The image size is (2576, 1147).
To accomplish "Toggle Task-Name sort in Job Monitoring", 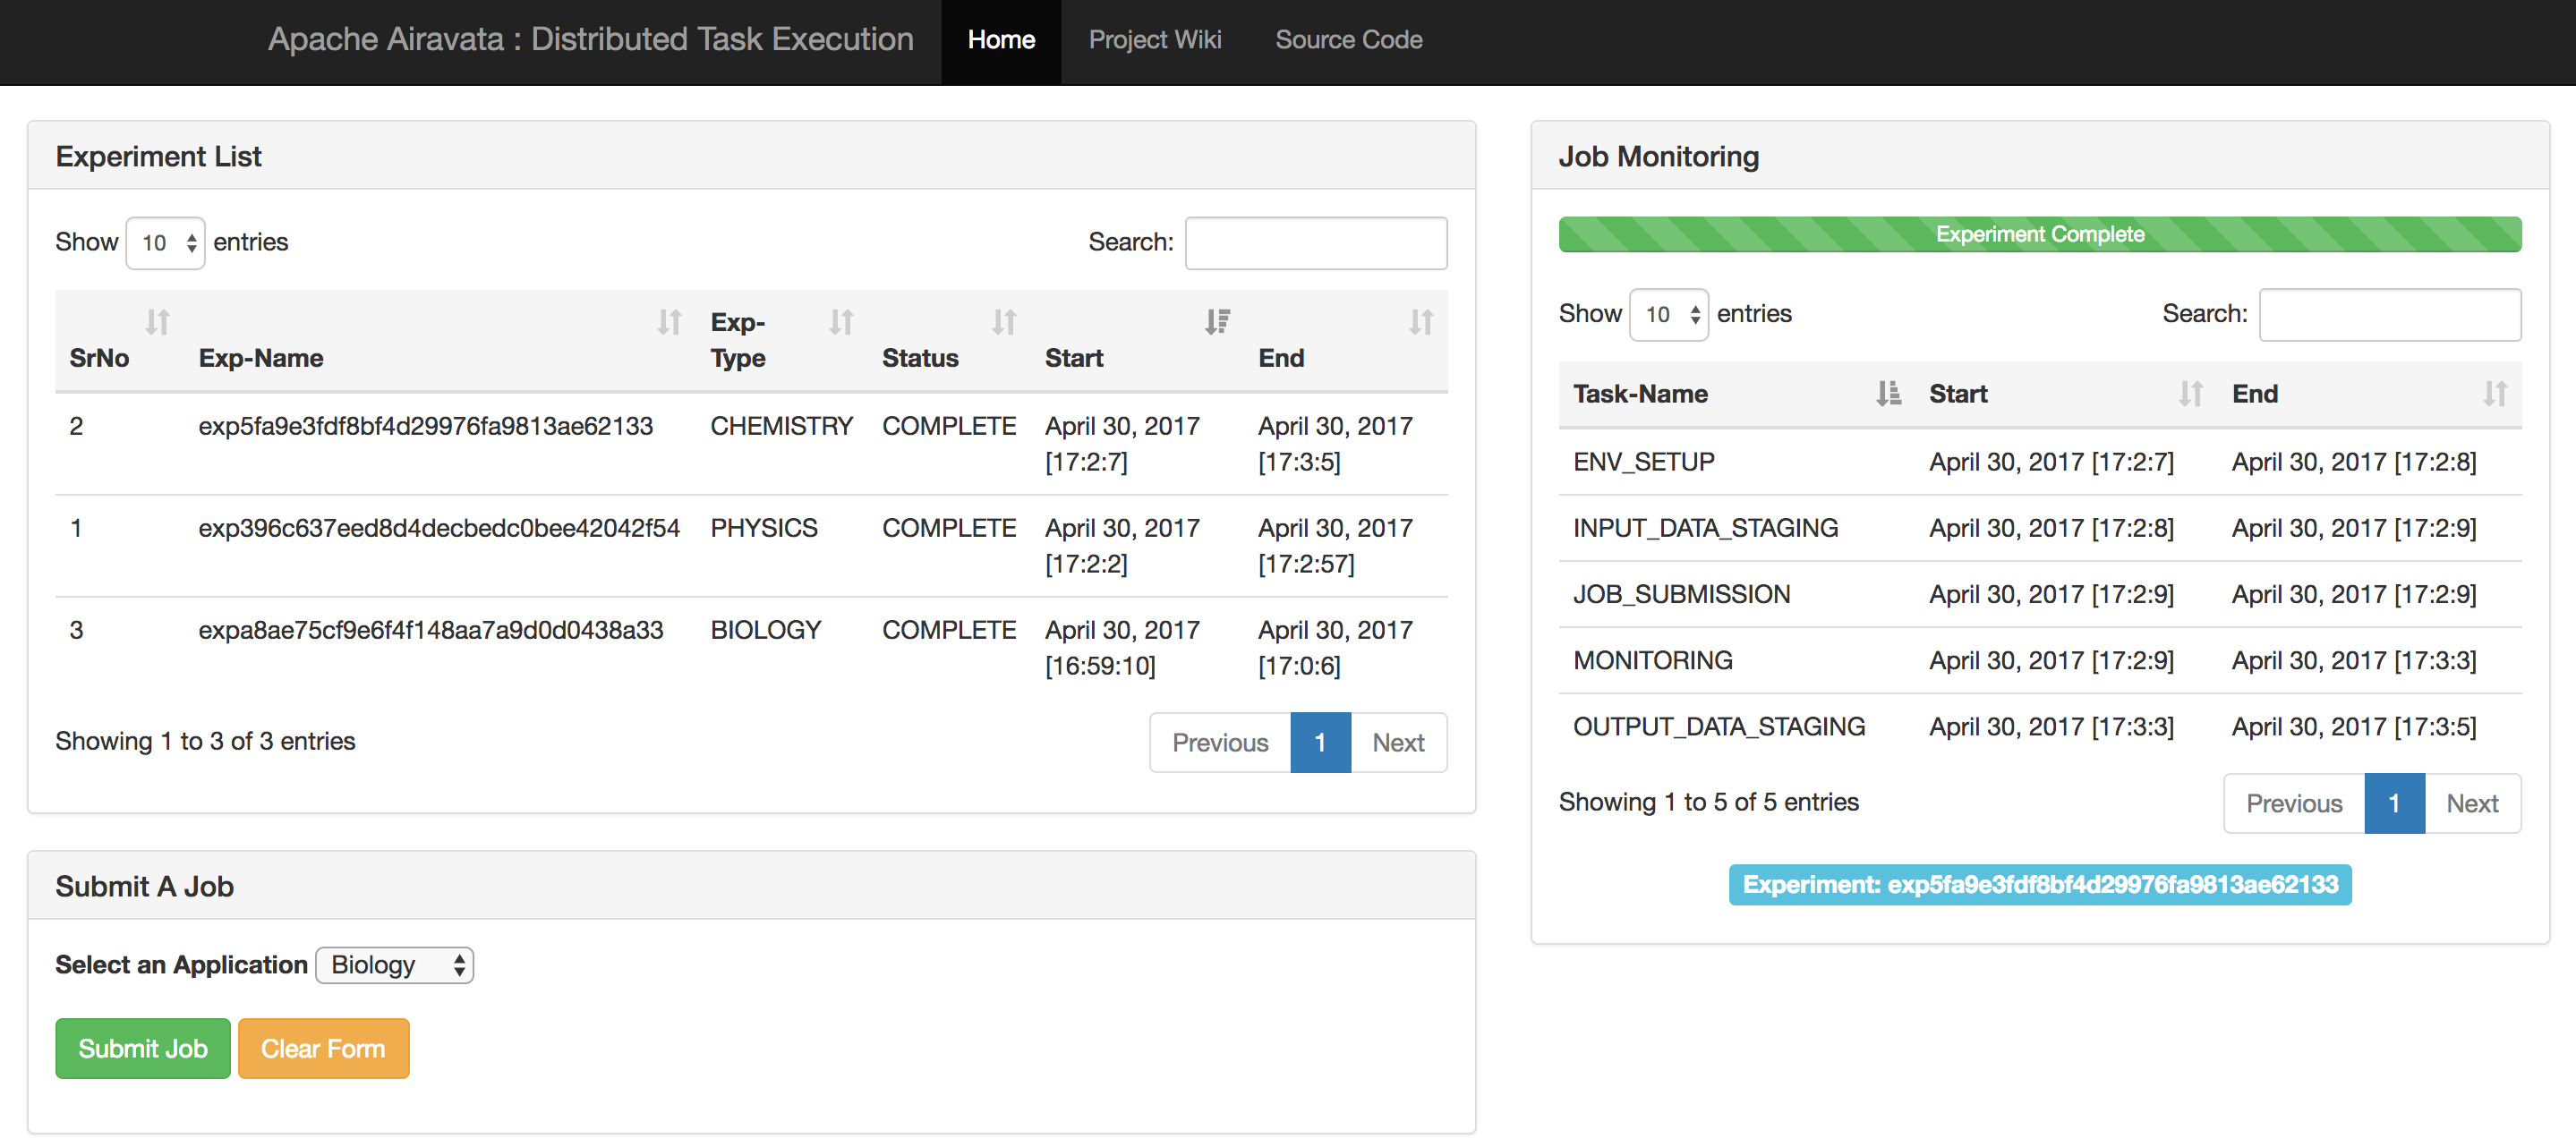I will coord(1888,394).
